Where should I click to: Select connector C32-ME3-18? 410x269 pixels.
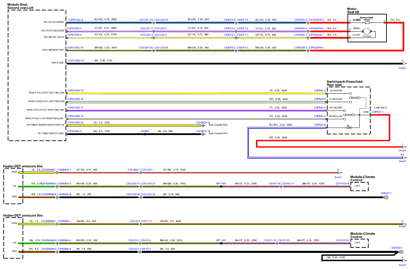203,131
